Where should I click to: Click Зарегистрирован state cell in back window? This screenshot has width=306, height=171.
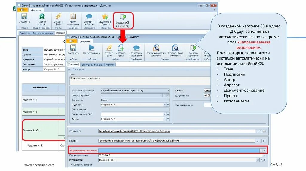click(54, 64)
